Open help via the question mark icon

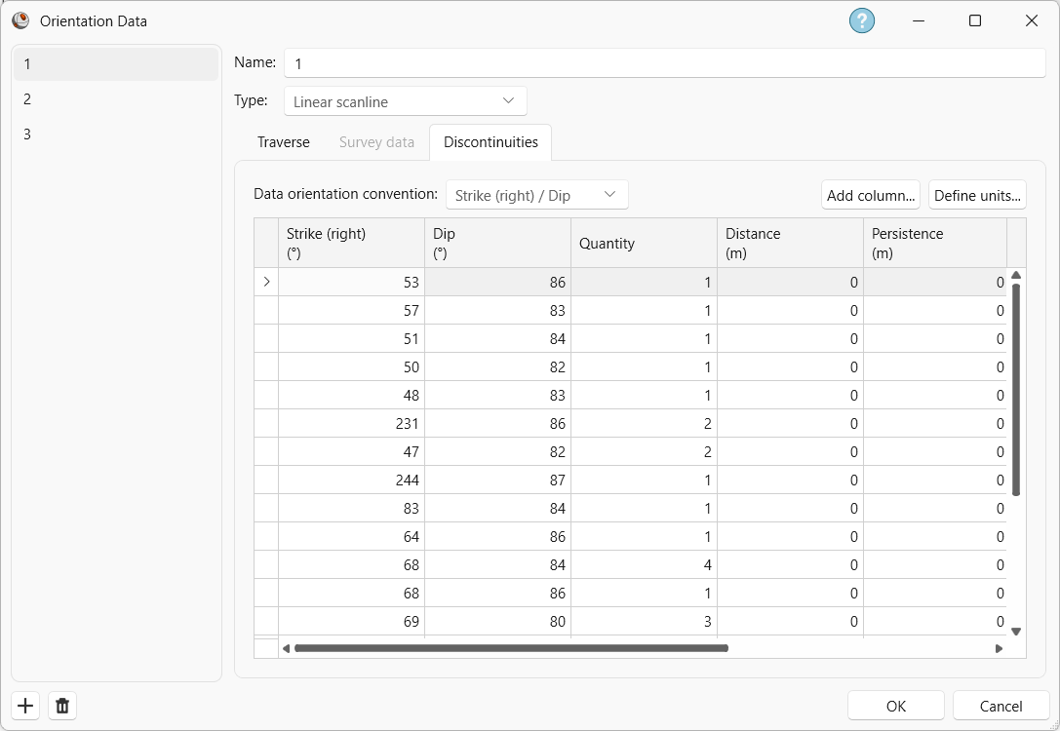coord(861,20)
